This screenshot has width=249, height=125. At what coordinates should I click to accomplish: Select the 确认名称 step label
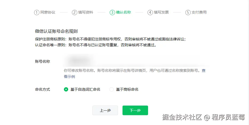[x=123, y=12]
